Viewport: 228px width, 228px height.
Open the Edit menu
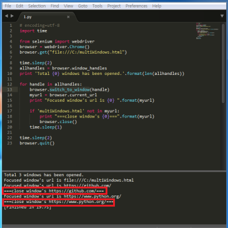coord(19,6)
